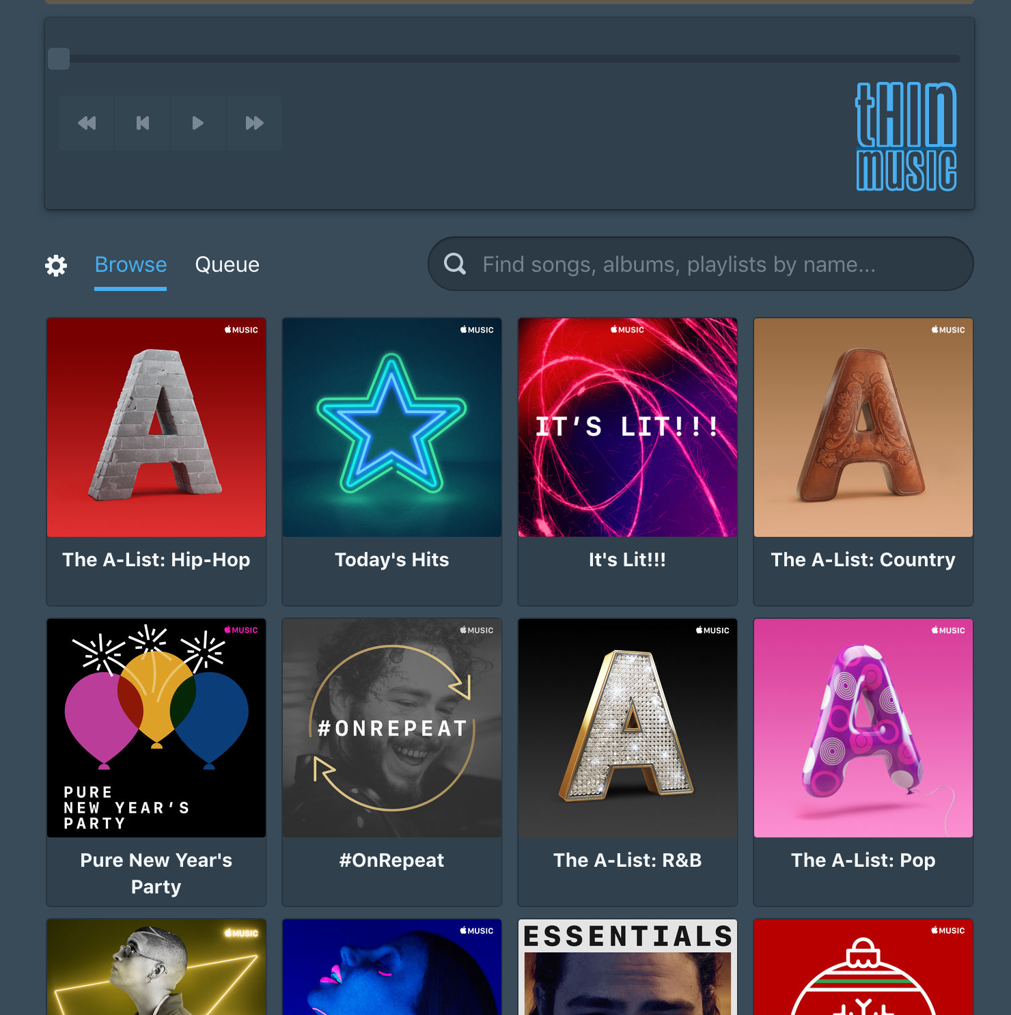Open the yellow neon triangle playlist cover
Image resolution: width=1011 pixels, height=1015 pixels.
(x=156, y=967)
